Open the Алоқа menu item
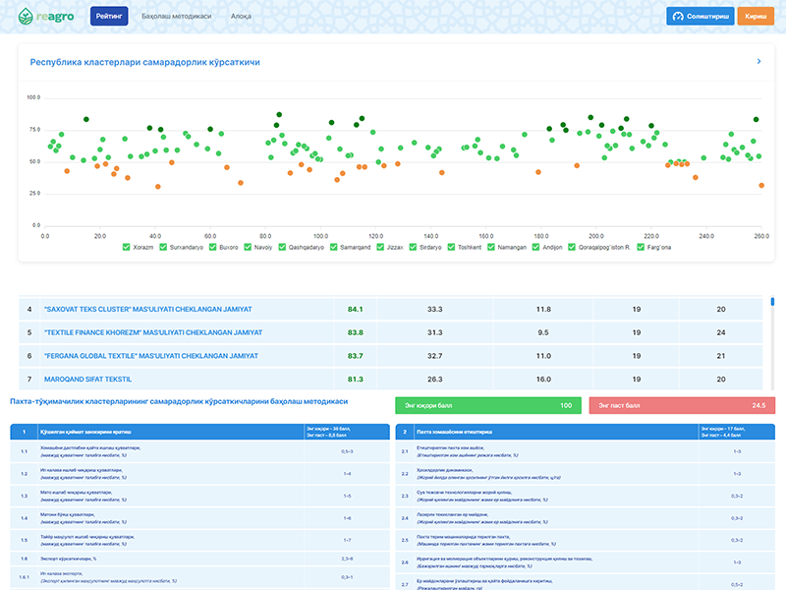The height and width of the screenshot is (590, 786). pos(241,17)
